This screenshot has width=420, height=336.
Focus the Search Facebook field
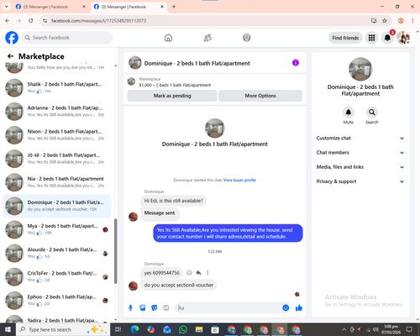pos(67,38)
